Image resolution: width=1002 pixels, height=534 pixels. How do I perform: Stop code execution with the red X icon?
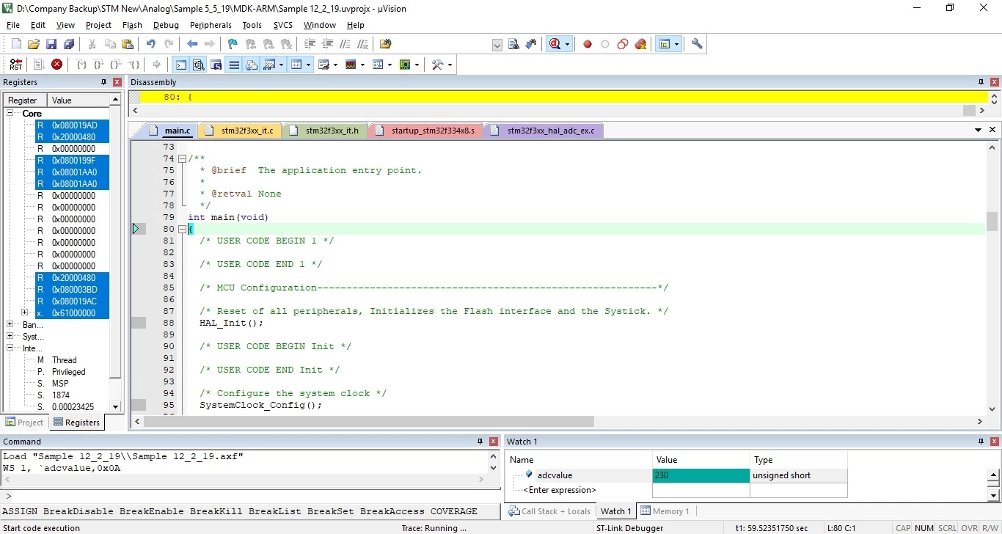click(56, 65)
